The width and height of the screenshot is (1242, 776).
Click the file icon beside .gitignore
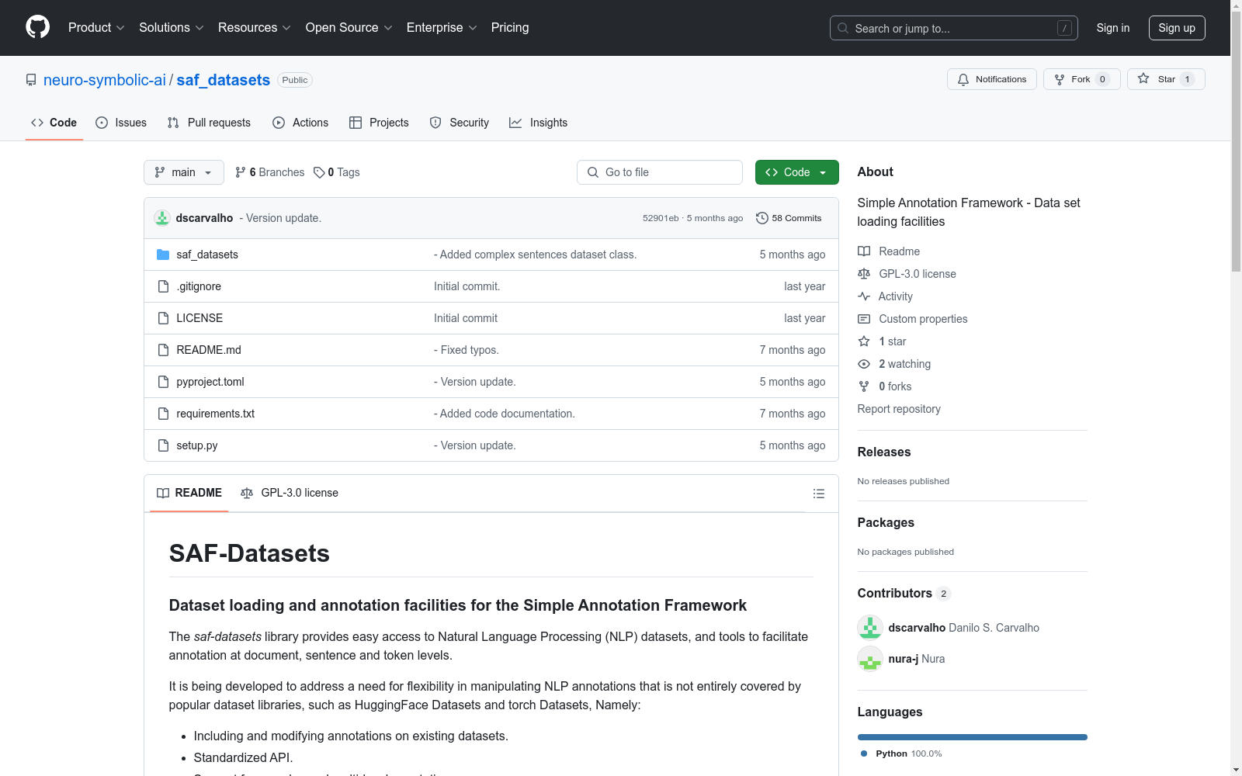pos(163,286)
